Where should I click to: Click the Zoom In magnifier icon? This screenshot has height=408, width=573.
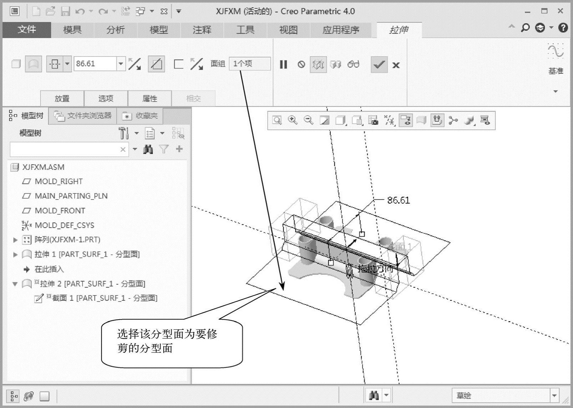pyautogui.click(x=293, y=120)
